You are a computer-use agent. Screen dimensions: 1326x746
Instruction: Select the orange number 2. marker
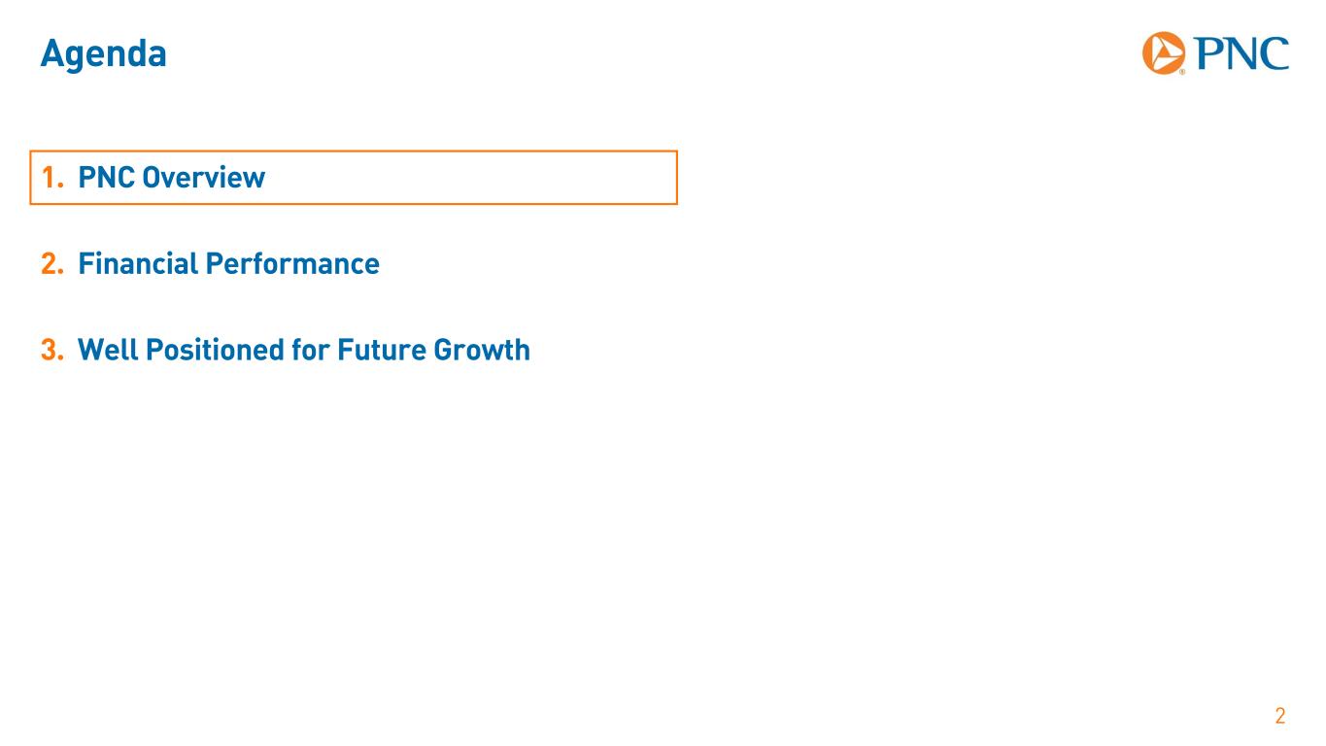tap(51, 263)
